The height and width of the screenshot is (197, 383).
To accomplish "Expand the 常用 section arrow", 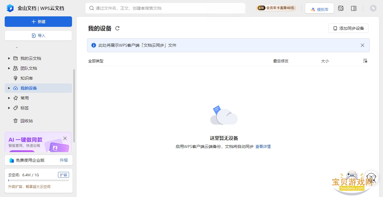I will (9, 98).
